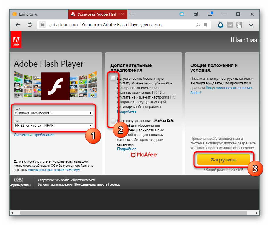Click the Flash Player logo image
The height and width of the screenshot is (225, 269).
click(56, 86)
